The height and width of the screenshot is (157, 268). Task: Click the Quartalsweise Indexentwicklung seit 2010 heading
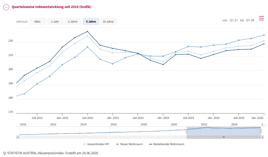[52, 7]
